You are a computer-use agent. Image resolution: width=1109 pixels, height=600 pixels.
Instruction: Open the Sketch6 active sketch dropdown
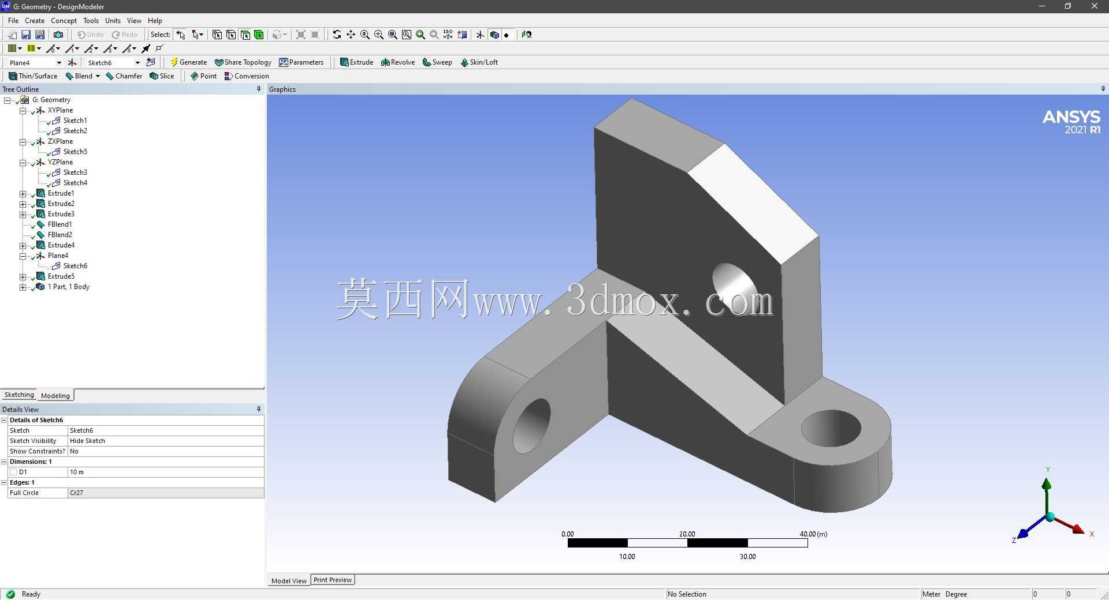[x=137, y=62]
